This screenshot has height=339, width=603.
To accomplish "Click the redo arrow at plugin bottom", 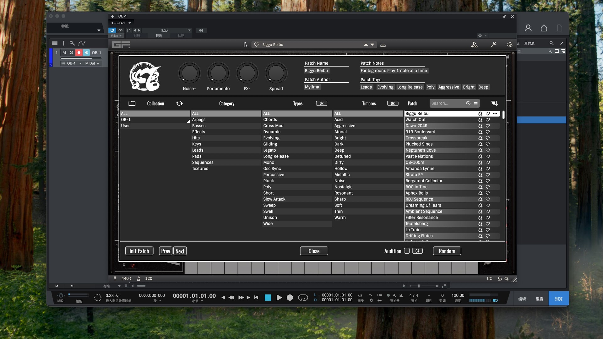I will [506, 279].
